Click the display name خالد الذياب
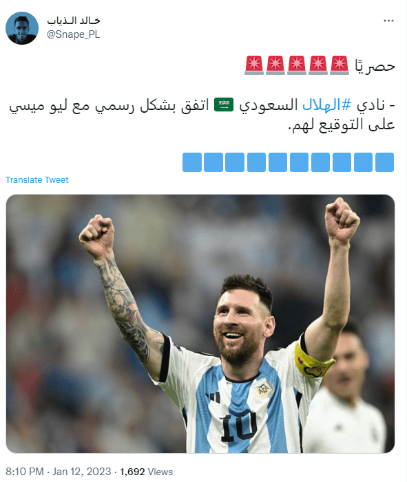Viewport: 407px width, 482px height. 74,21
